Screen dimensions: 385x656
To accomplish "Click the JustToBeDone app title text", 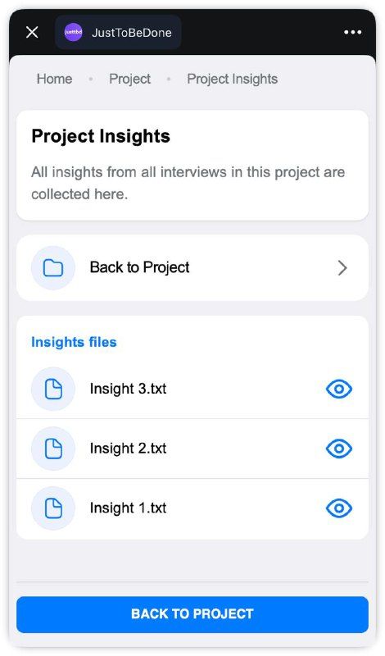I will (132, 33).
